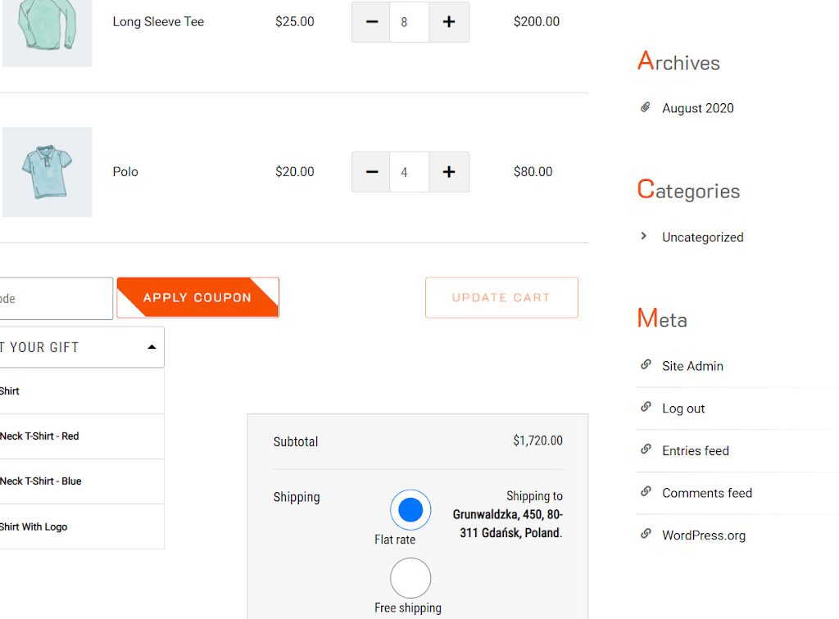Select Free shipping radio button
839x619 pixels.
pyautogui.click(x=410, y=578)
